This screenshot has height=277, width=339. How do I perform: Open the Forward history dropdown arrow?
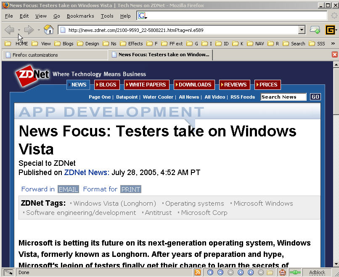point(39,30)
